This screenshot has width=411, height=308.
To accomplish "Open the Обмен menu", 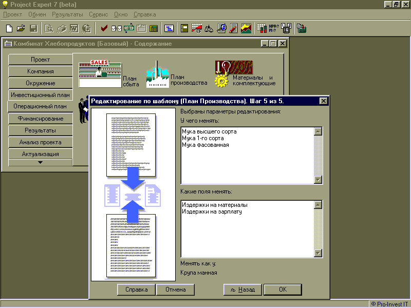I will pyautogui.click(x=37, y=15).
